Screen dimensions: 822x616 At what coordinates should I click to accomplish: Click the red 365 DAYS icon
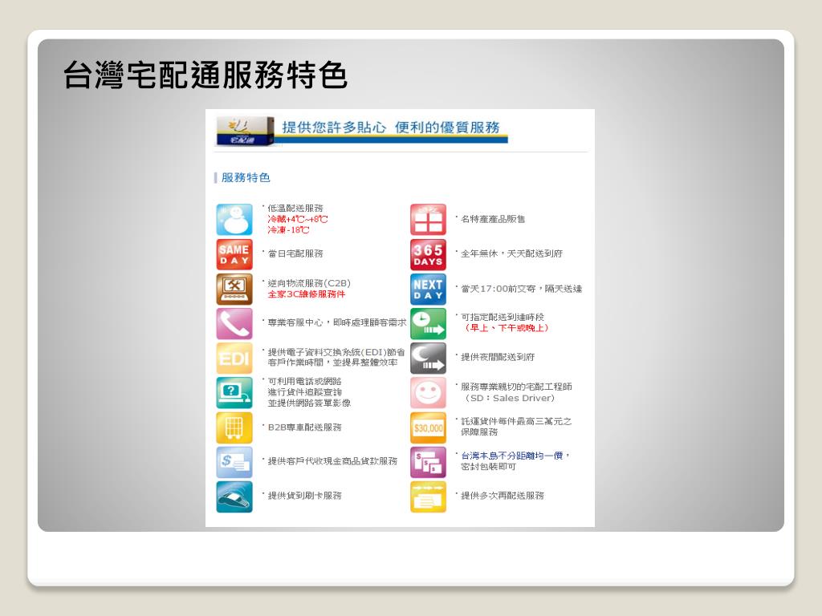(429, 254)
